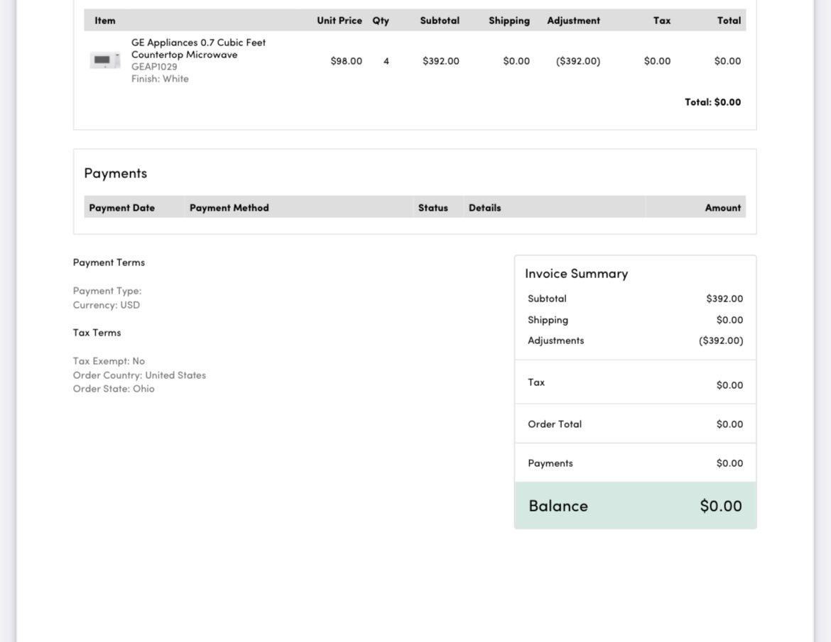The width and height of the screenshot is (831, 642).
Task: Click the Subtotal label in Invoice Summary
Action: pos(547,299)
